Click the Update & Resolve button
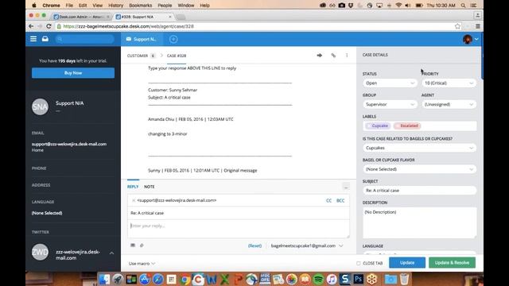 [x=452, y=263]
